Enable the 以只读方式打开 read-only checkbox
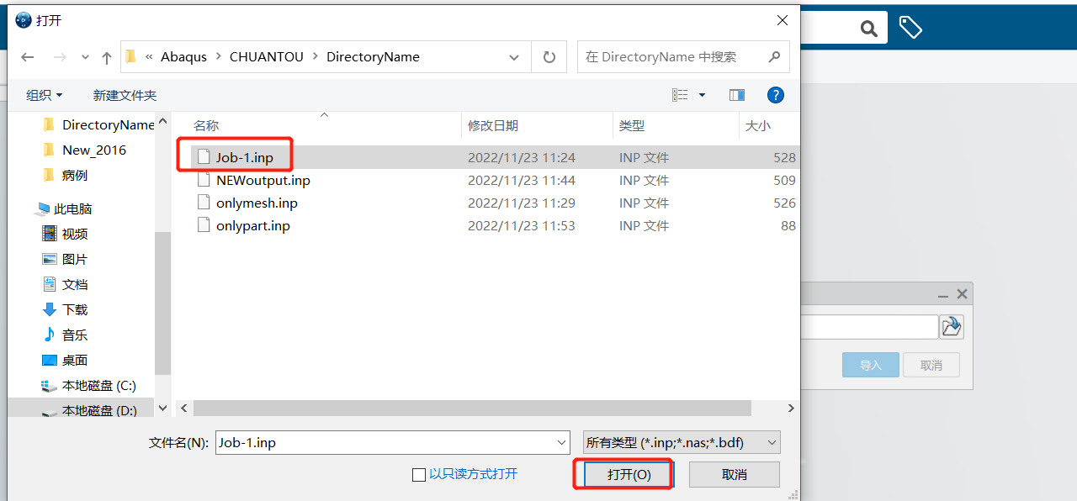This screenshot has height=501, width=1077. [419, 474]
